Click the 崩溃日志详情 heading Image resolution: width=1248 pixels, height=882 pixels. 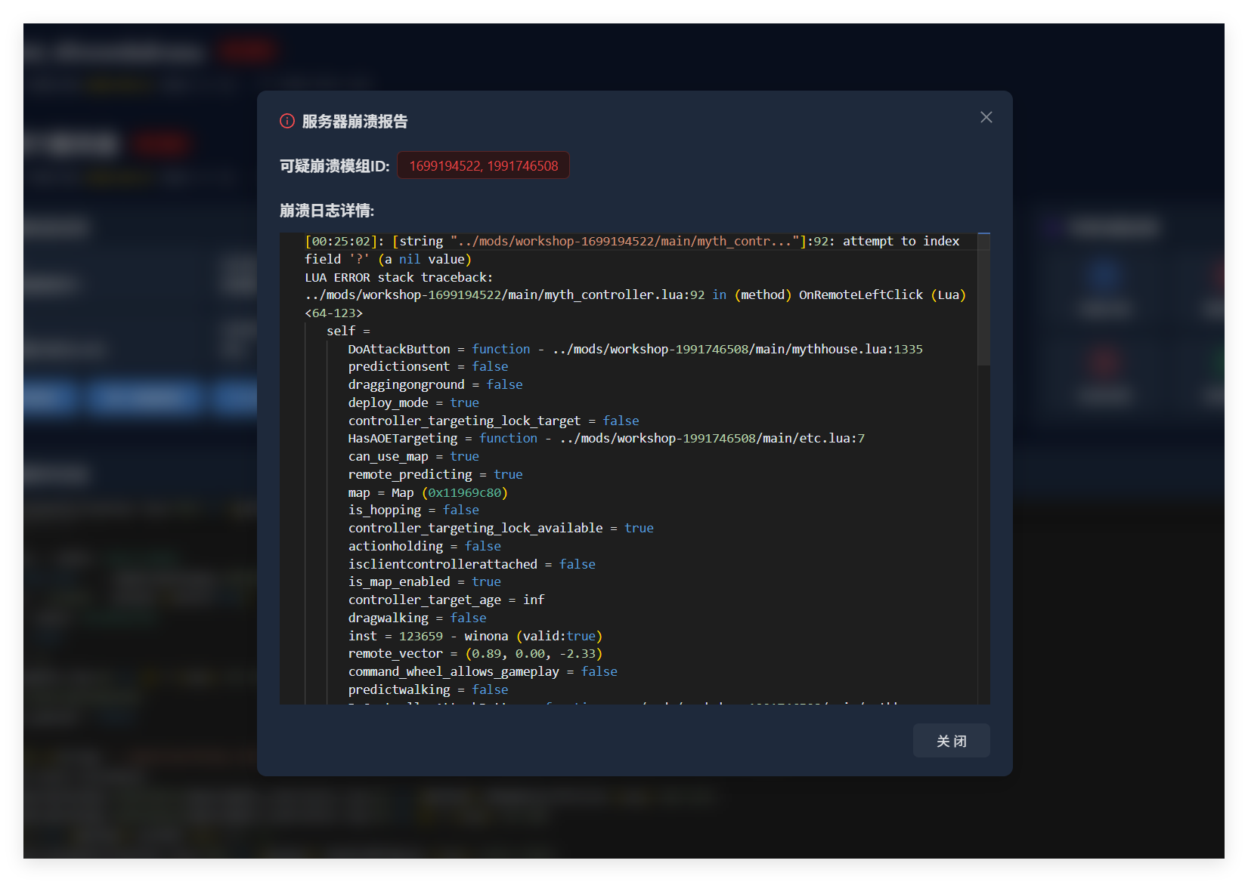[x=327, y=211]
